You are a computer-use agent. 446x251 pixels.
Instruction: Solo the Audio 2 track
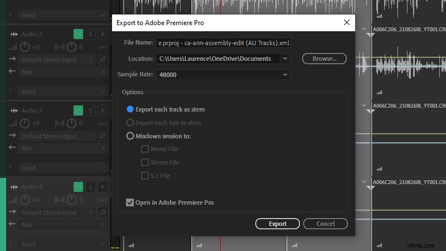click(x=90, y=34)
